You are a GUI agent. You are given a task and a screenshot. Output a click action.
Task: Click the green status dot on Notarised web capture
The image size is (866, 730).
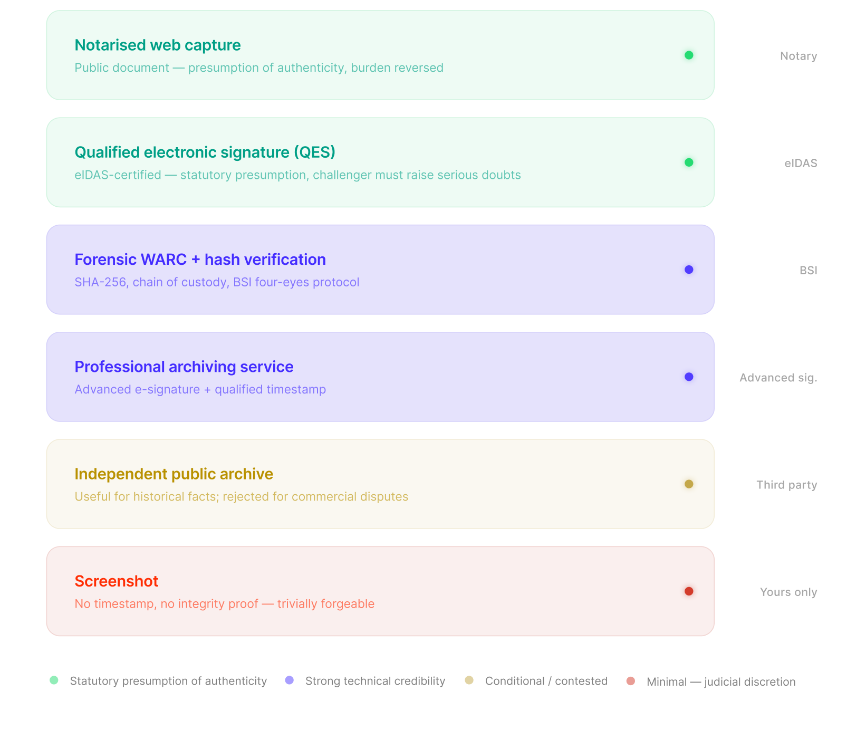pyautogui.click(x=689, y=55)
